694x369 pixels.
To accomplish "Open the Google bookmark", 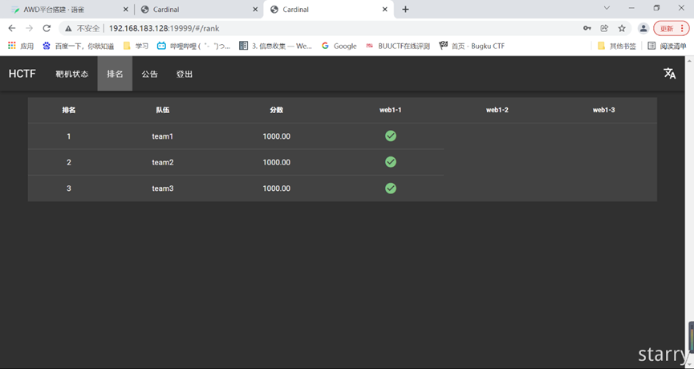I will (339, 46).
